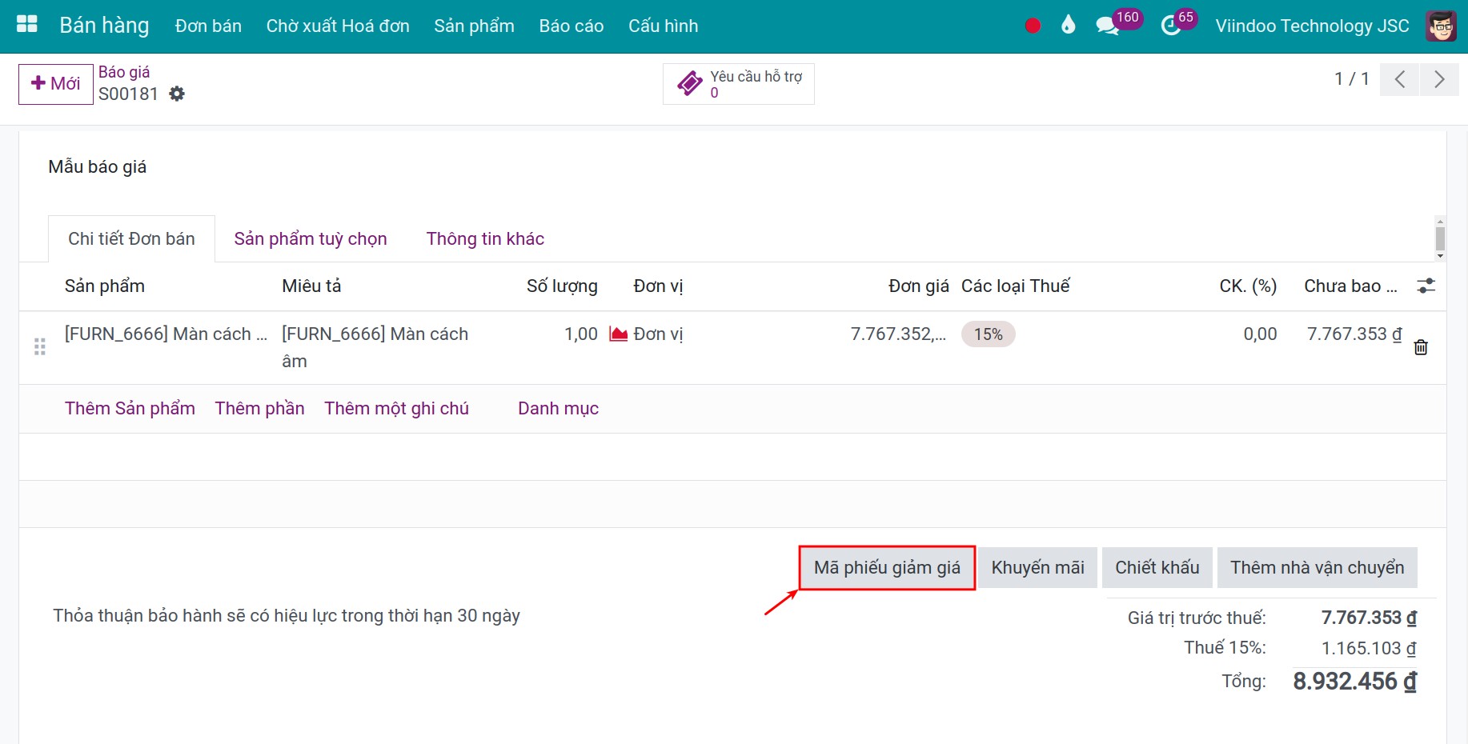Image resolution: width=1468 pixels, height=744 pixels.
Task: Open the activities clock icon
Action: 1170,26
